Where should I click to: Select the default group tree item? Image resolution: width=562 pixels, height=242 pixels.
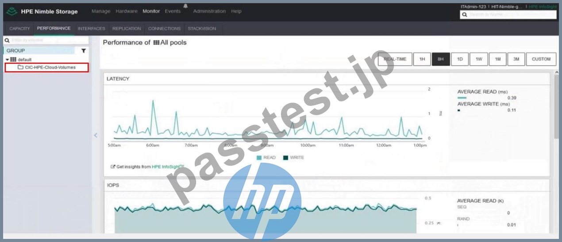coord(24,60)
